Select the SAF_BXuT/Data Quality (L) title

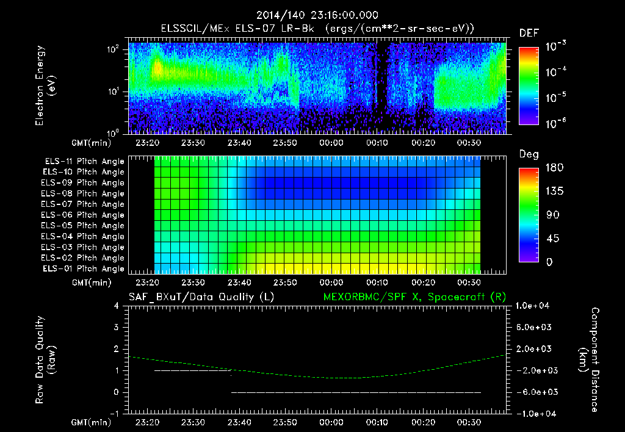tap(201, 297)
